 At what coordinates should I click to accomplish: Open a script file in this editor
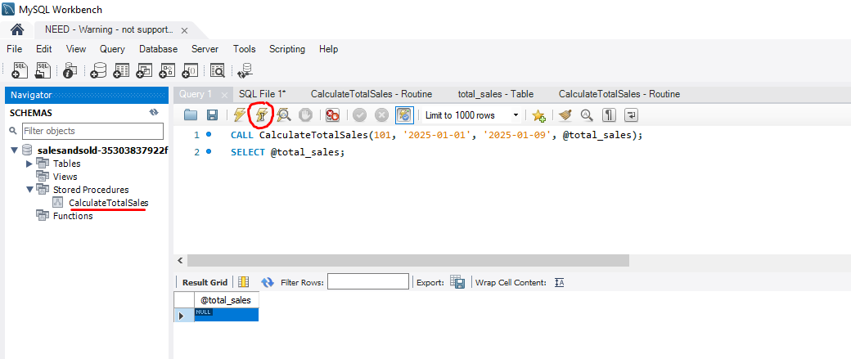(x=191, y=114)
